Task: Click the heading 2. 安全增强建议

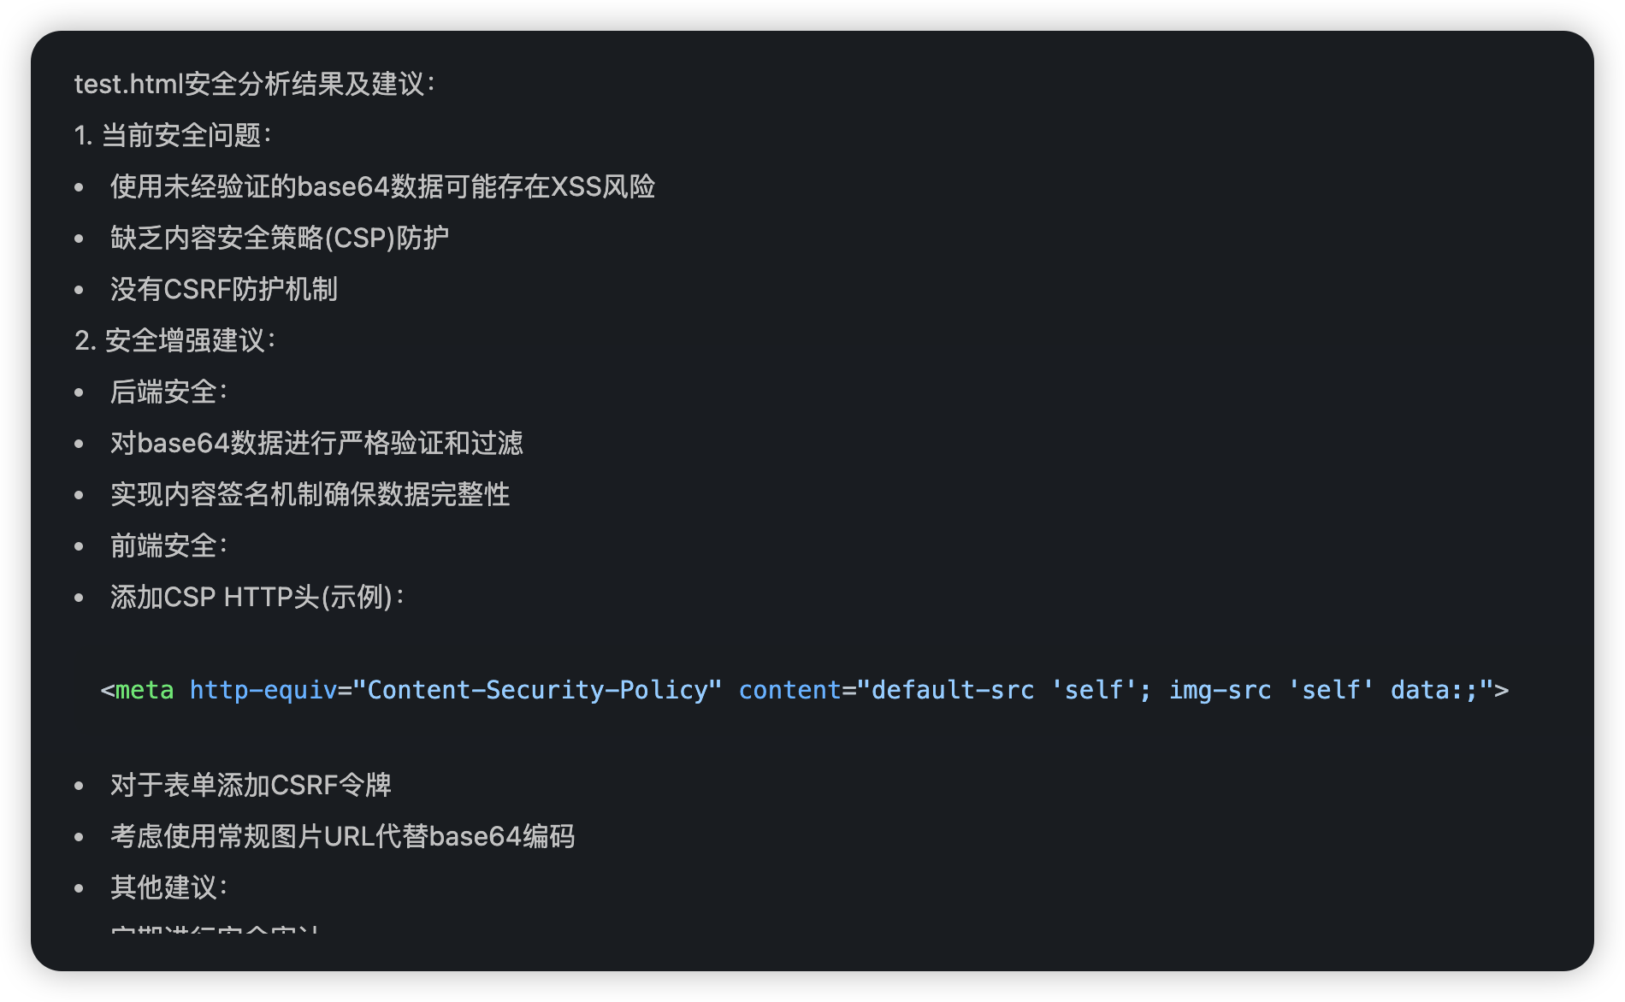Action: coord(174,340)
